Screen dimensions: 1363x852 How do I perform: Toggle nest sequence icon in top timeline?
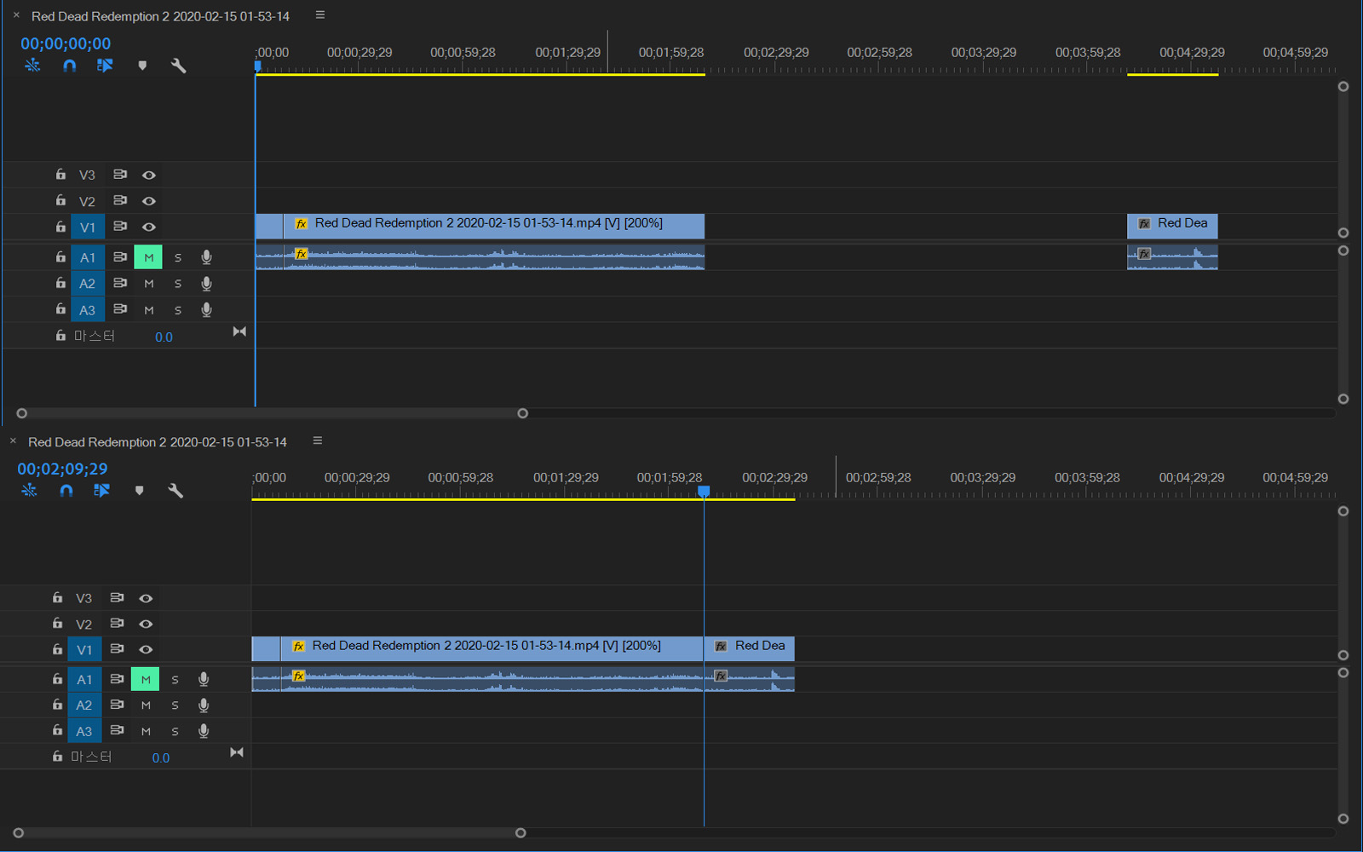pos(32,66)
